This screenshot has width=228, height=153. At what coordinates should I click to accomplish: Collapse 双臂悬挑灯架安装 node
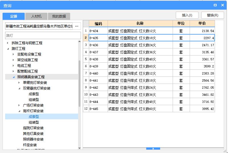tap(19, 88)
